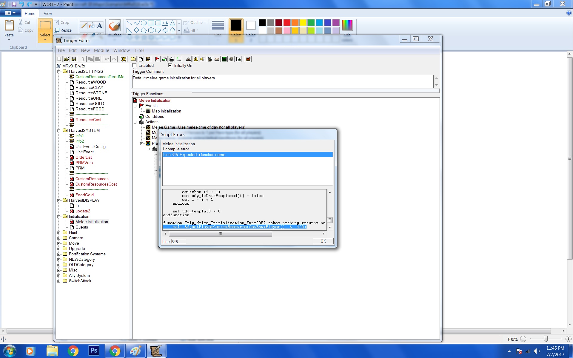Open the Window menu
573x358 pixels.
pyautogui.click(x=121, y=50)
